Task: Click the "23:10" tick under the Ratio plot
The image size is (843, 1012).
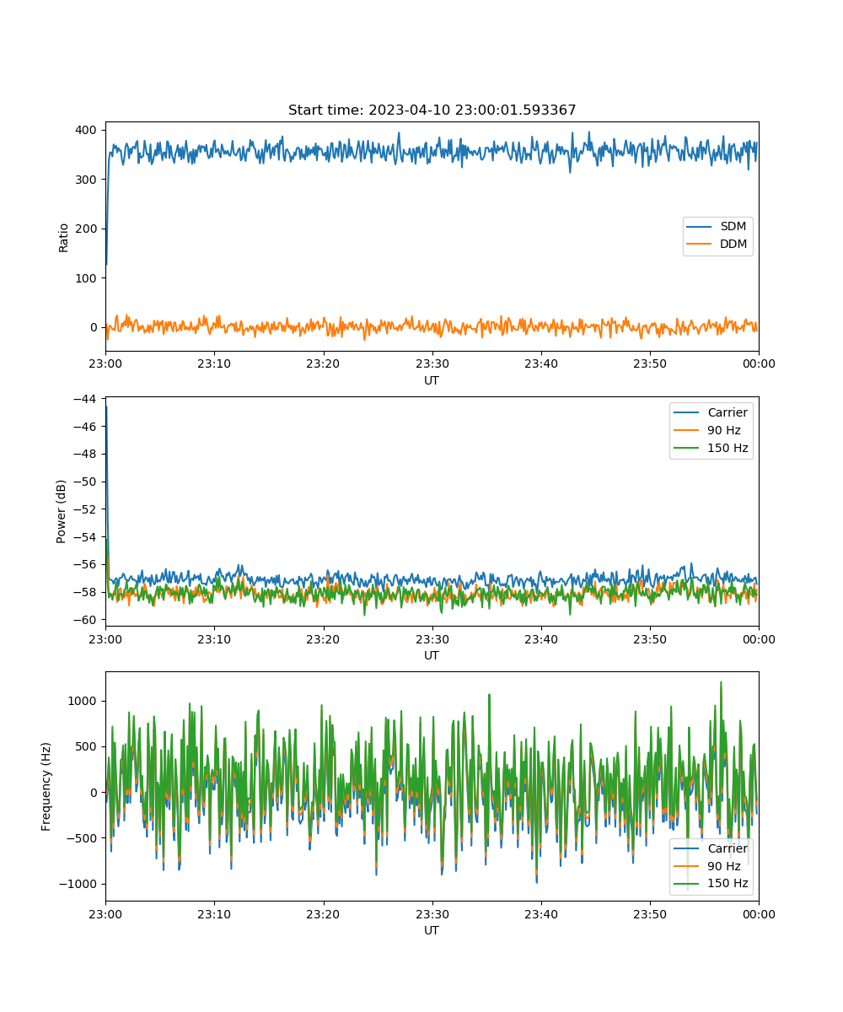Action: click(214, 364)
